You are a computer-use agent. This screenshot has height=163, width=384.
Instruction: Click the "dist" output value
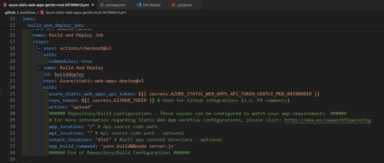[x=103, y=139]
